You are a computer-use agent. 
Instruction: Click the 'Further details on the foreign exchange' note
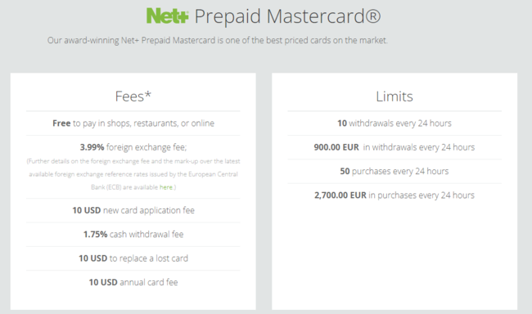[x=133, y=174]
